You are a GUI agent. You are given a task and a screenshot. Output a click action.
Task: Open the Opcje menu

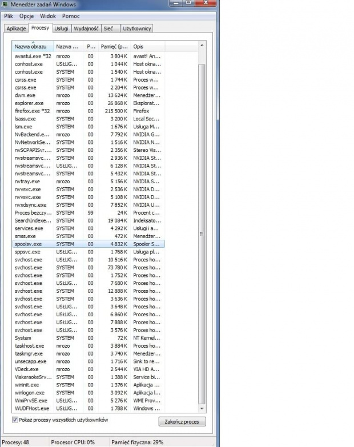[26, 16]
